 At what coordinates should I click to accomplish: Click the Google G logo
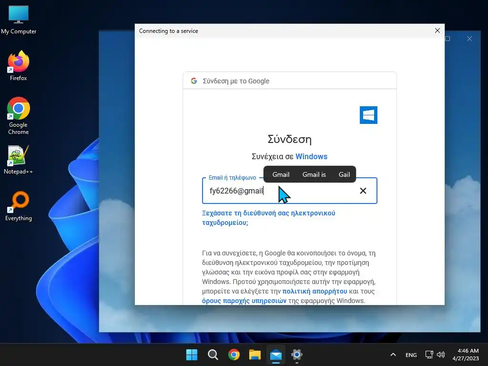click(x=194, y=81)
